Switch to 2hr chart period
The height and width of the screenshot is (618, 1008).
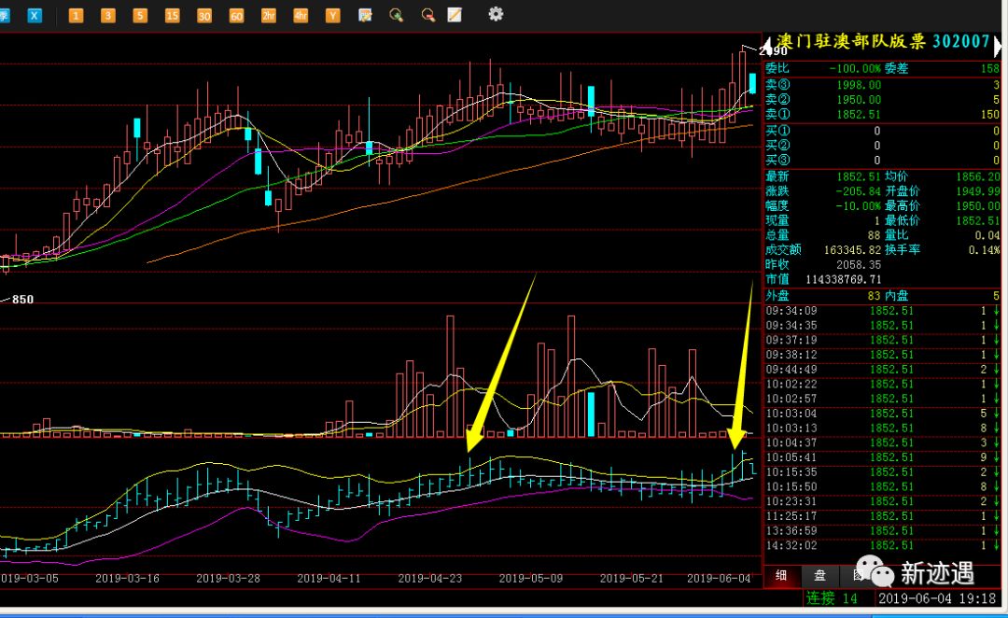click(269, 16)
